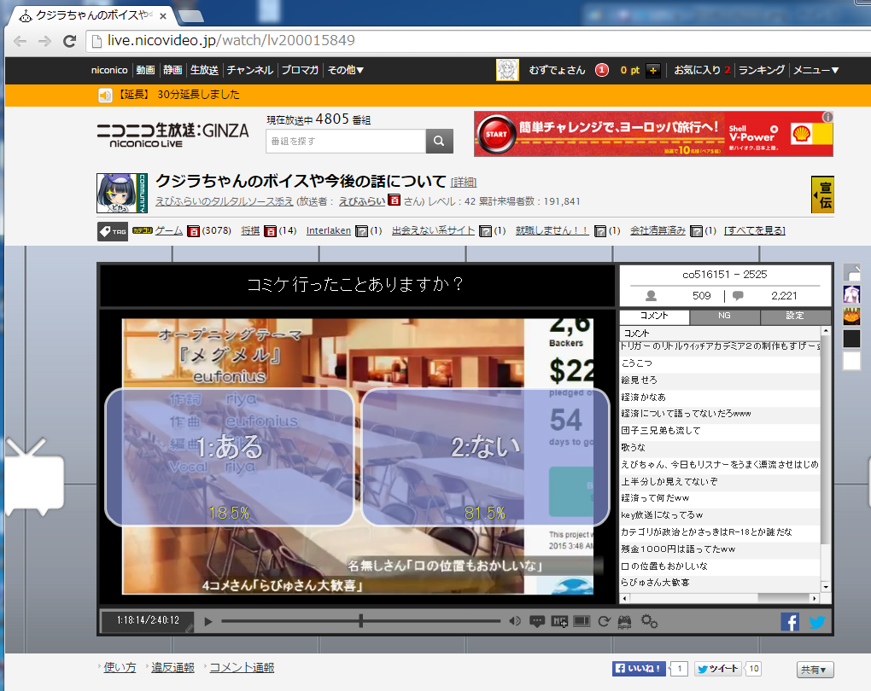Expand tags with すべてを見る
The height and width of the screenshot is (691, 871).
point(754,230)
